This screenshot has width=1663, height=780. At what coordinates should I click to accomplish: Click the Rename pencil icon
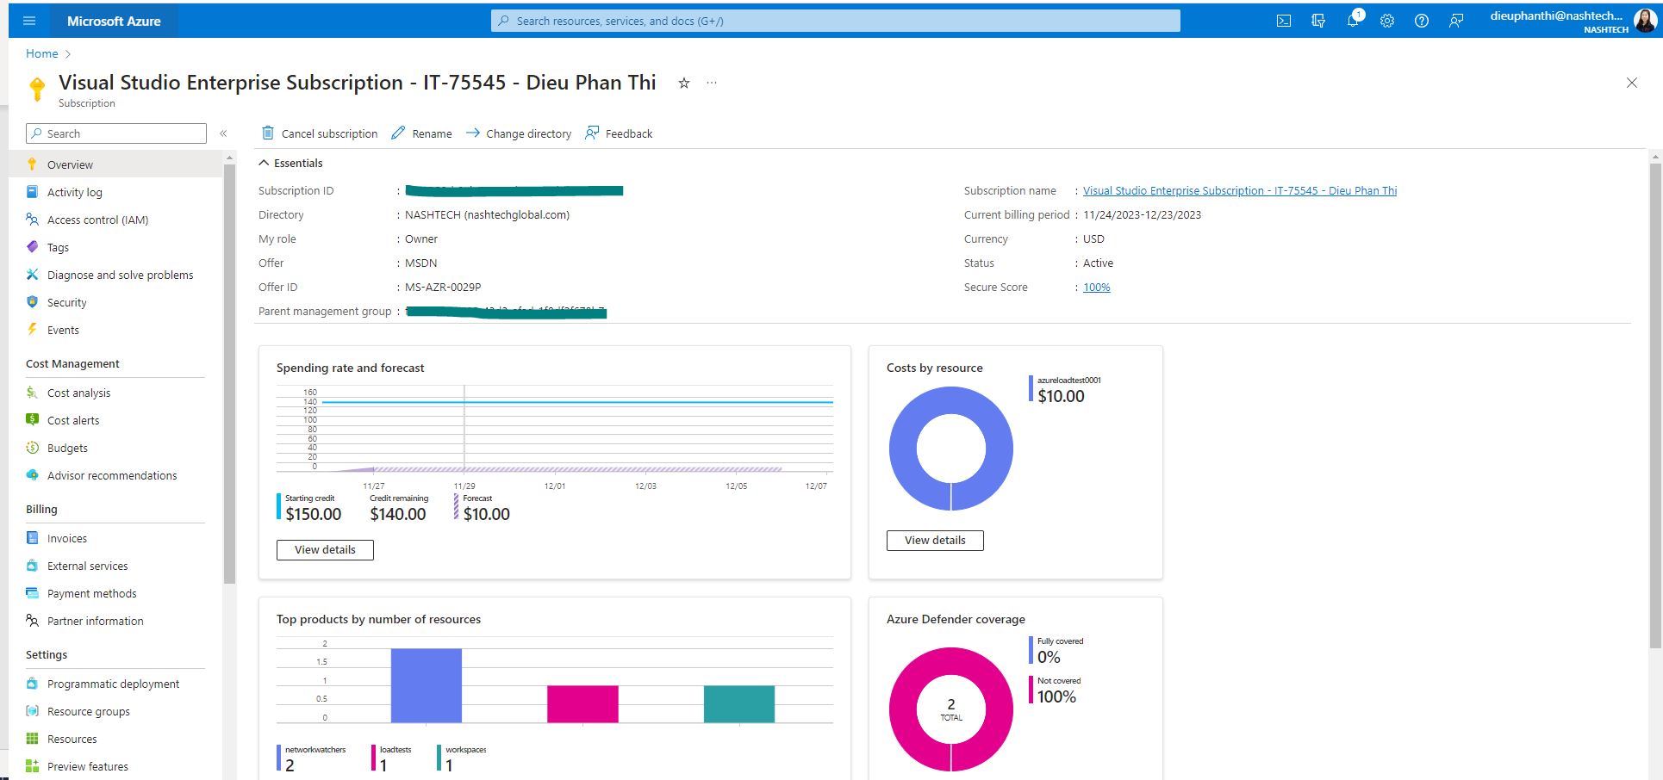pos(398,133)
